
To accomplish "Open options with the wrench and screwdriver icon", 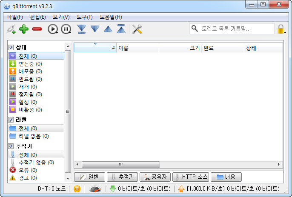I will (137, 29).
